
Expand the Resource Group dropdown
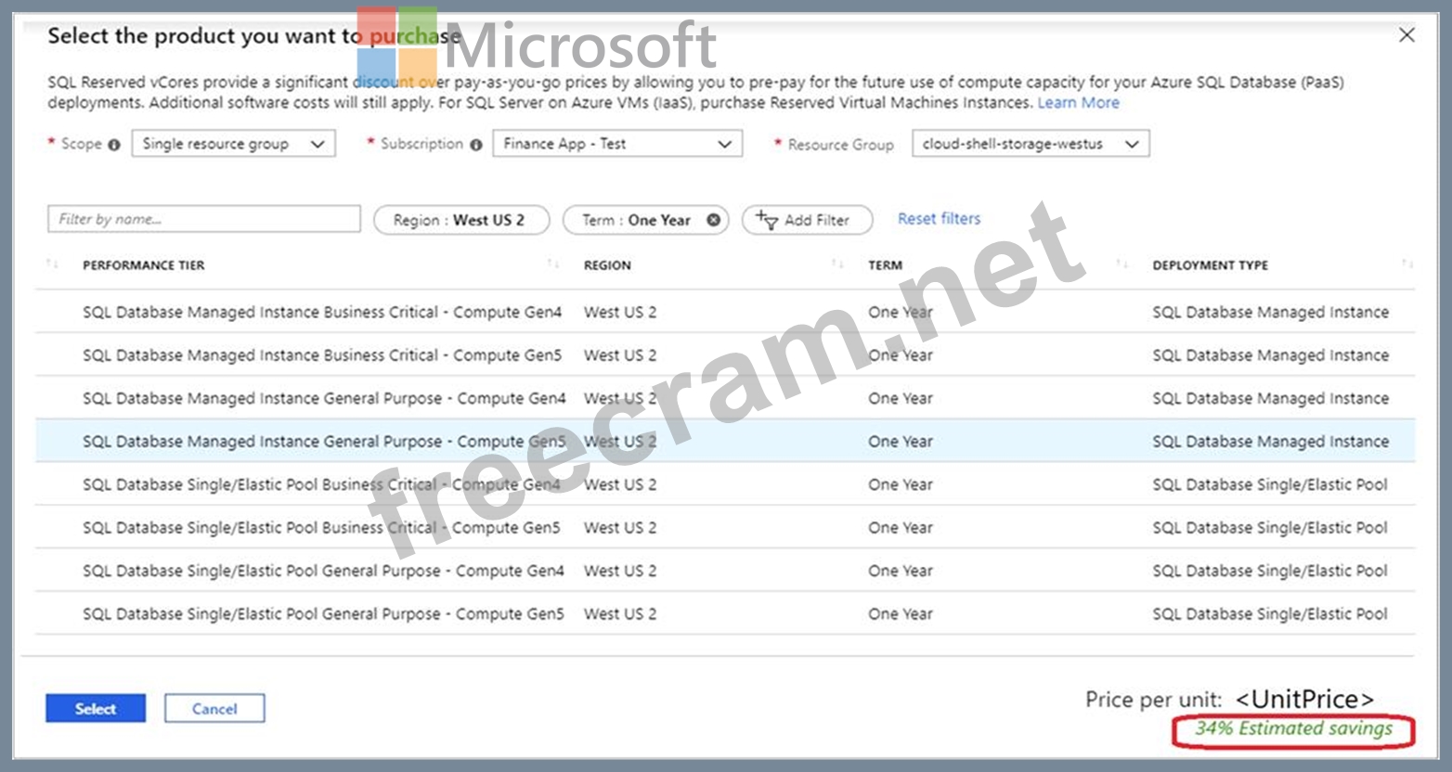[x=1031, y=144]
